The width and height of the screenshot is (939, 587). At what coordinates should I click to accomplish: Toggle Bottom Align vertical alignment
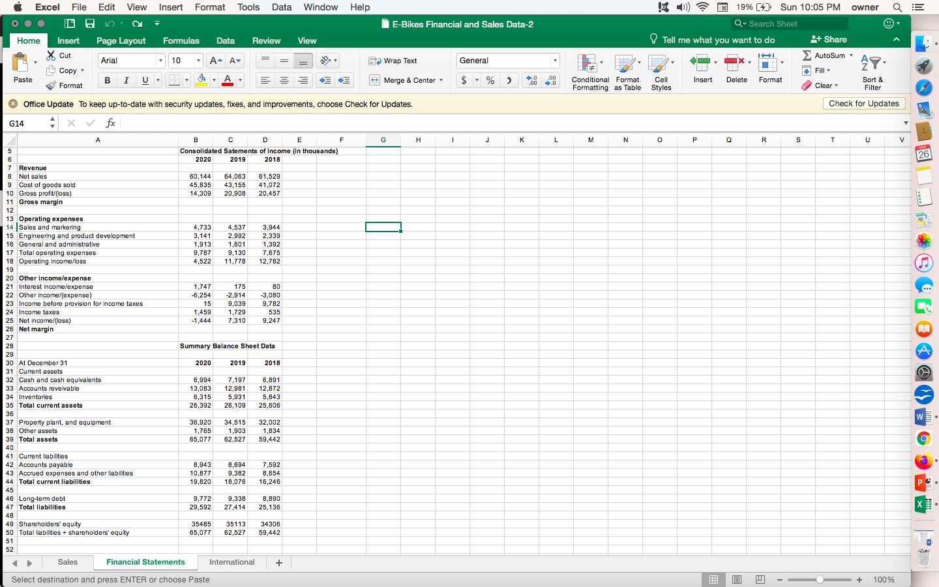coord(303,61)
